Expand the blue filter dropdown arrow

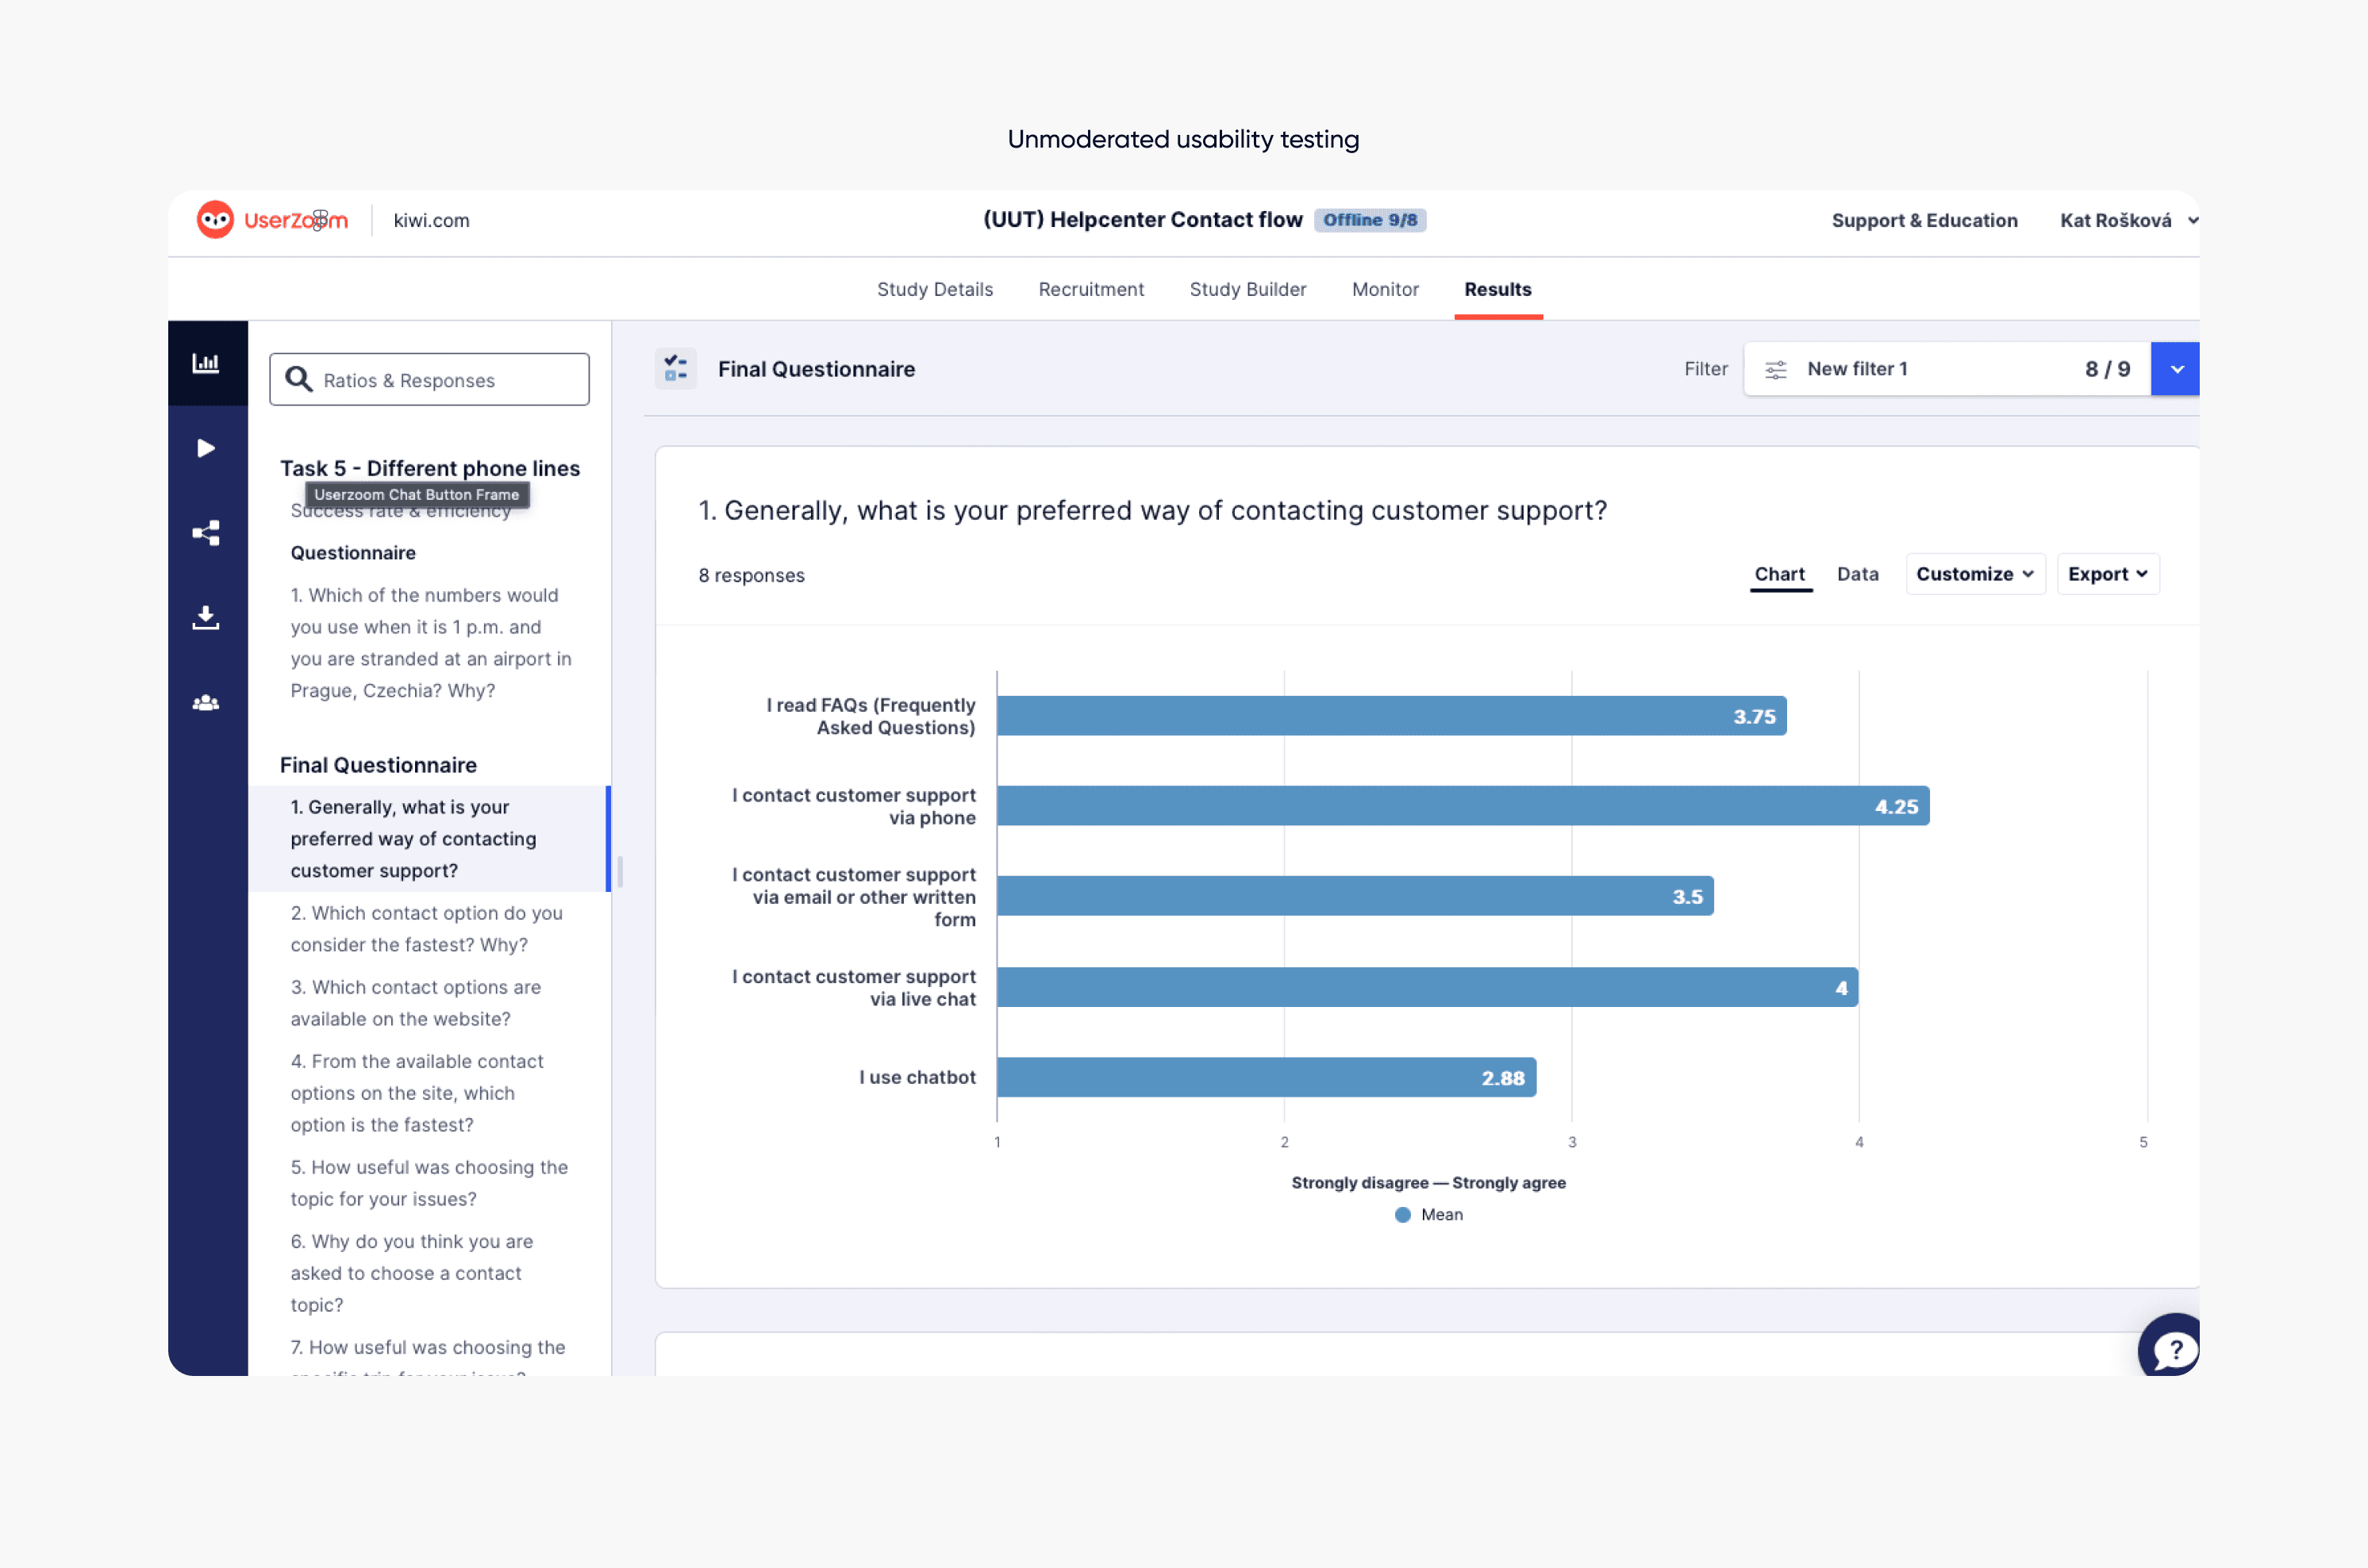[x=2175, y=370]
